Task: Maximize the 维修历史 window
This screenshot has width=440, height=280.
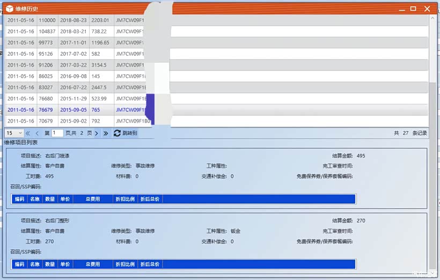Action: 413,9
